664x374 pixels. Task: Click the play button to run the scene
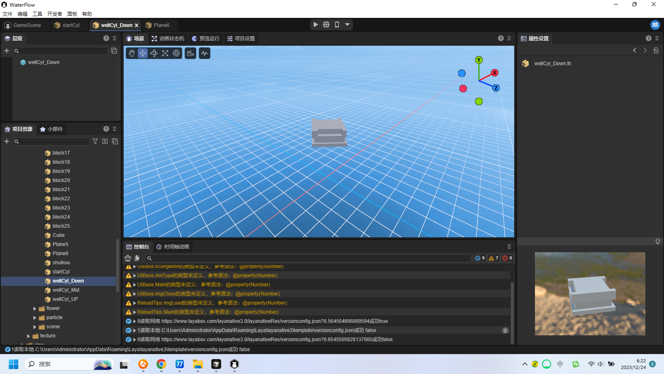[x=316, y=25]
